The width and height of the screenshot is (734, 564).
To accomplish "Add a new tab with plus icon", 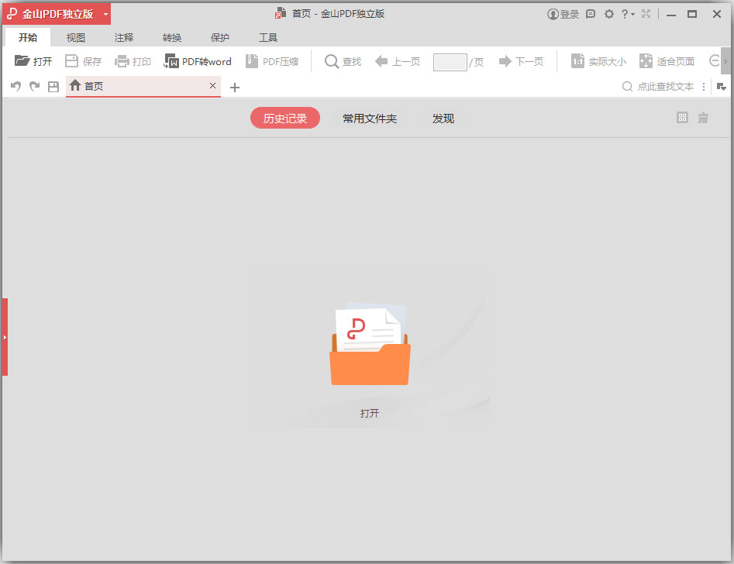I will pyautogui.click(x=235, y=87).
